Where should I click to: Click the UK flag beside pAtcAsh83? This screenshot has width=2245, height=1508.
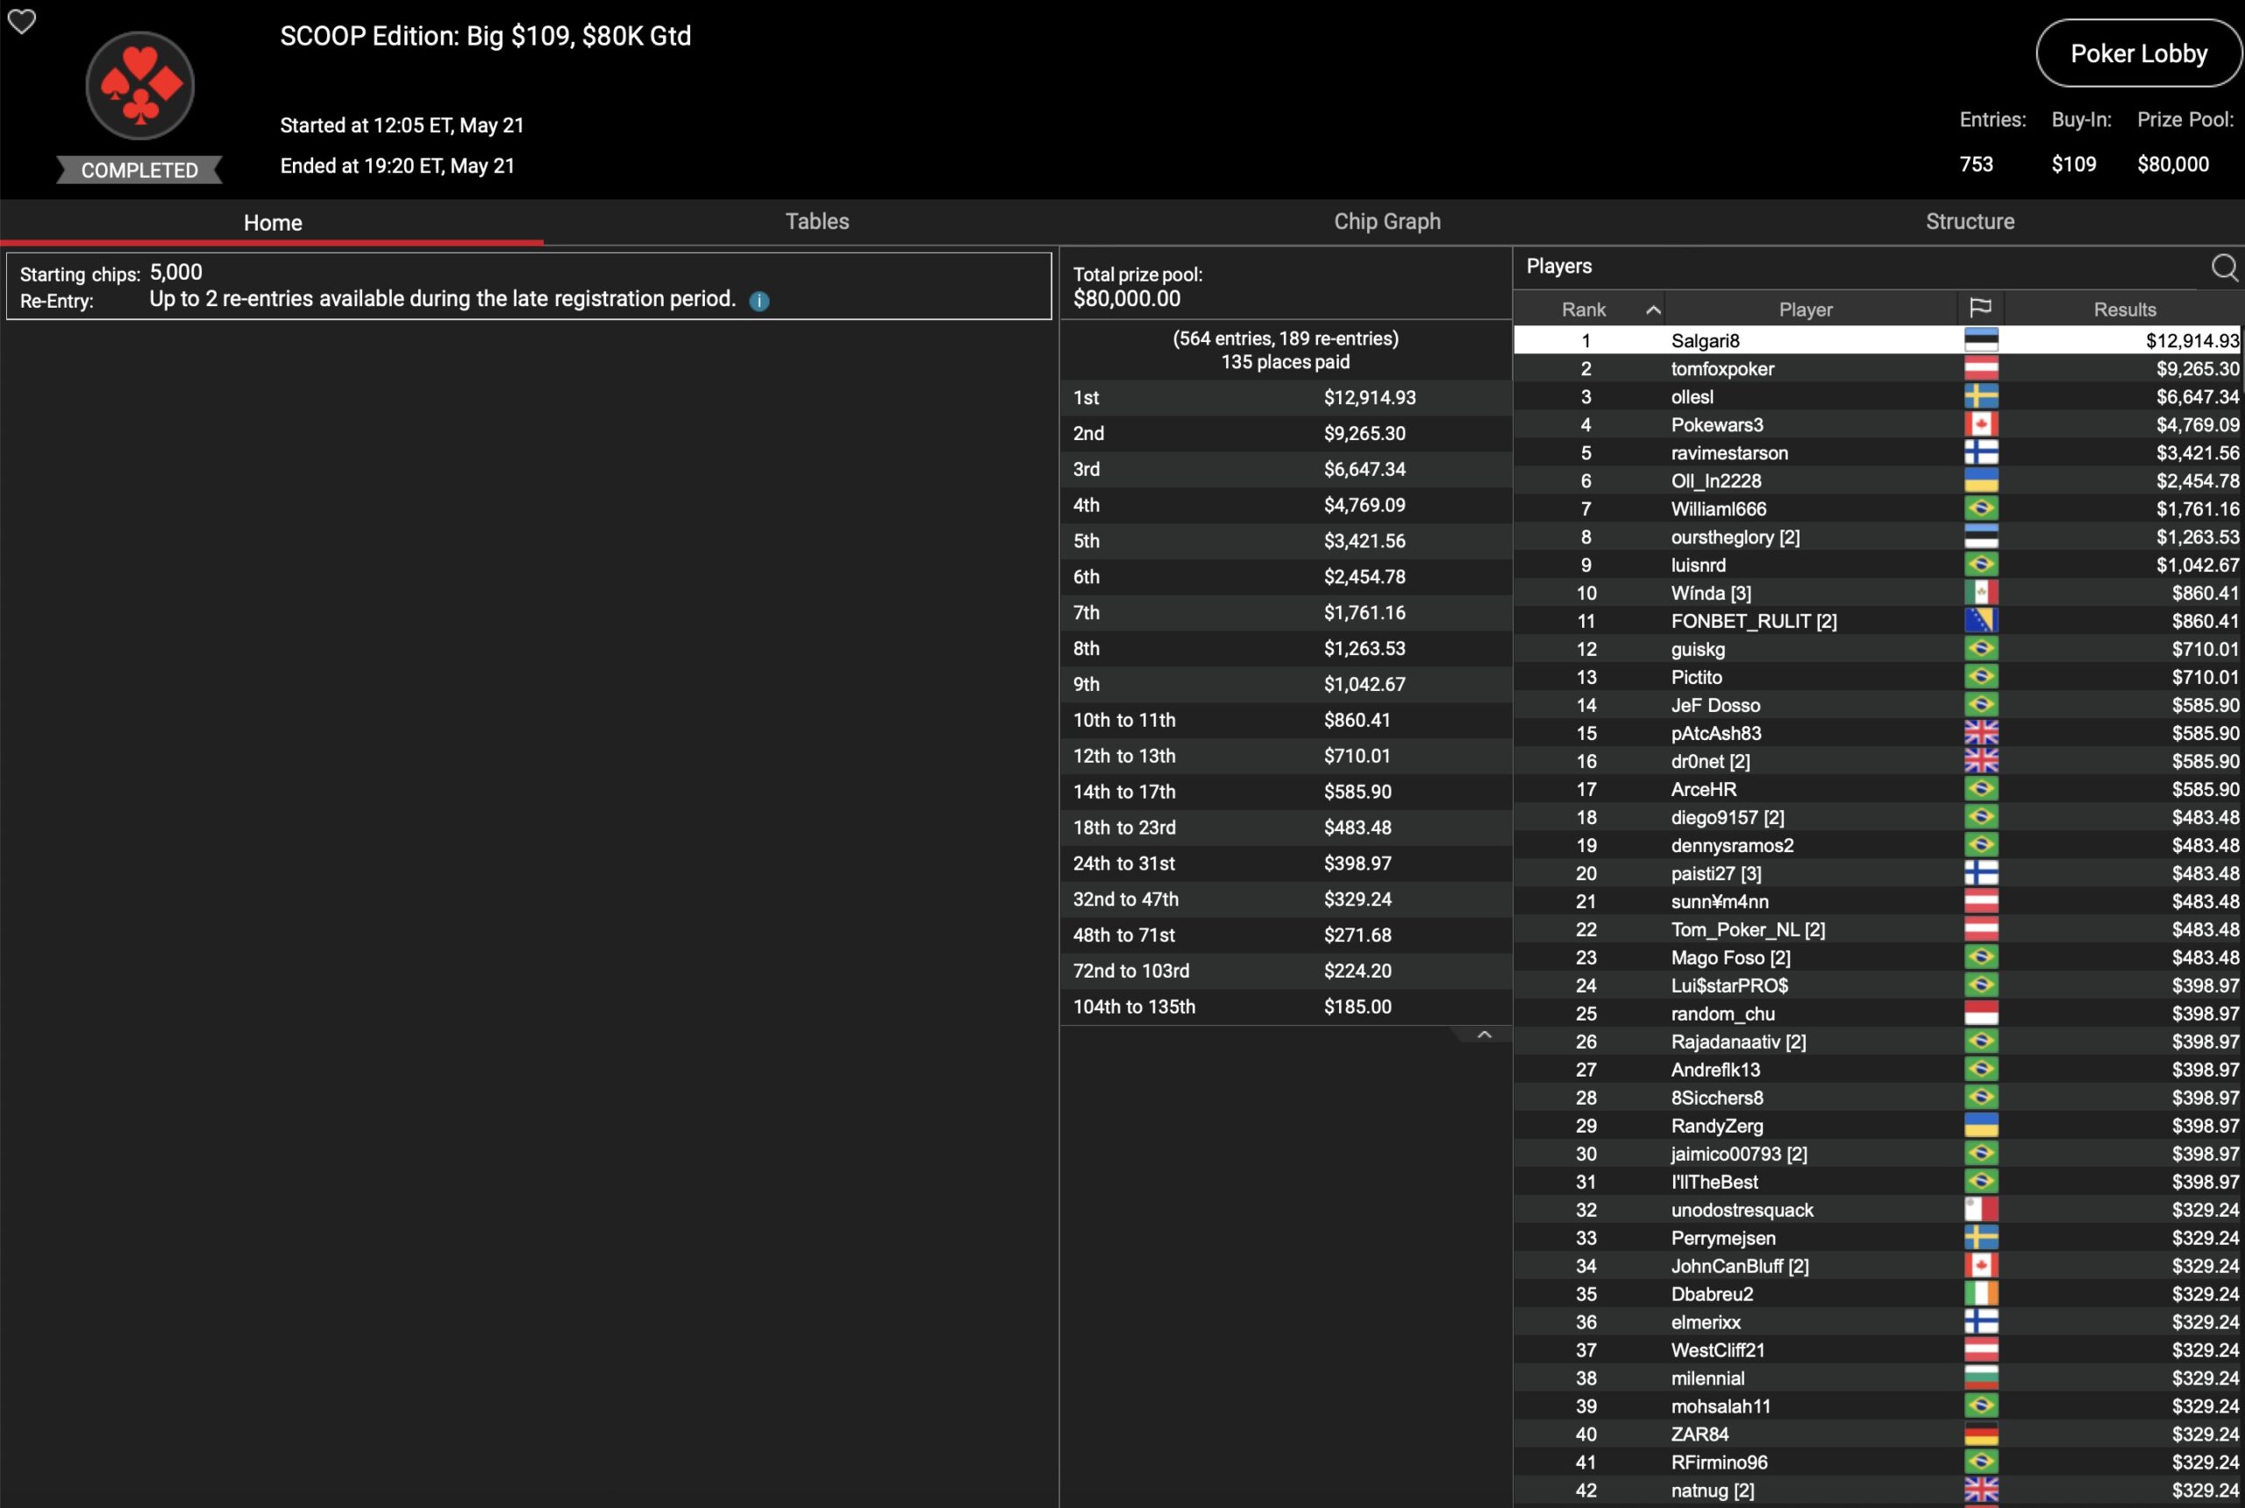coord(1980,734)
